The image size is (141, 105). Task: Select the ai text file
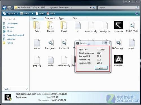(78, 27)
